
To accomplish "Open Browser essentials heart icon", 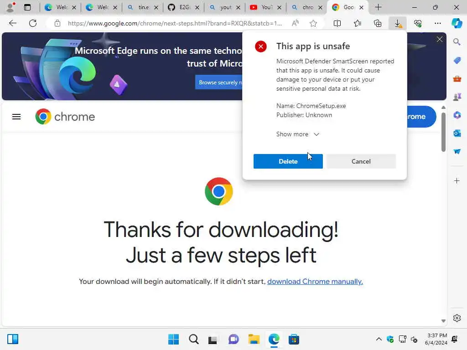I will click(x=418, y=23).
